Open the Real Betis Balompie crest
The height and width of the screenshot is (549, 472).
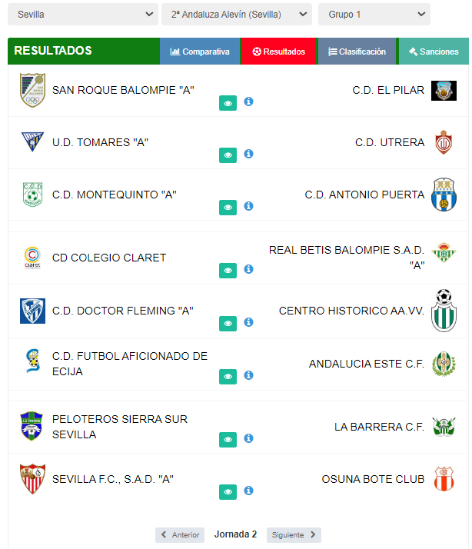[444, 252]
